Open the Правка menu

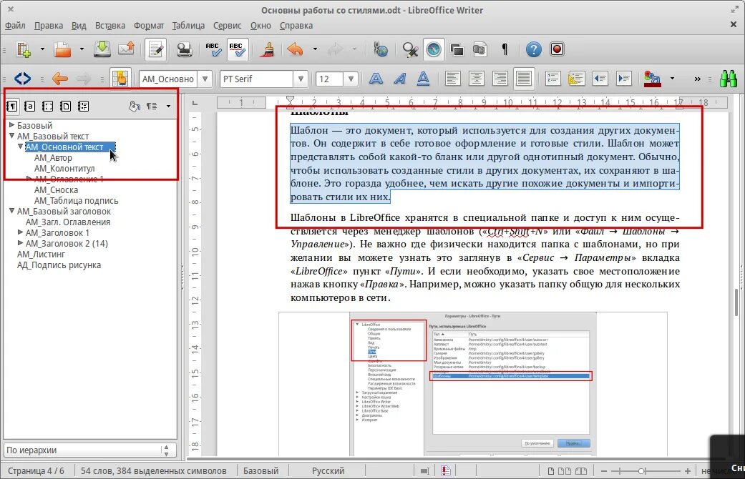click(x=49, y=26)
